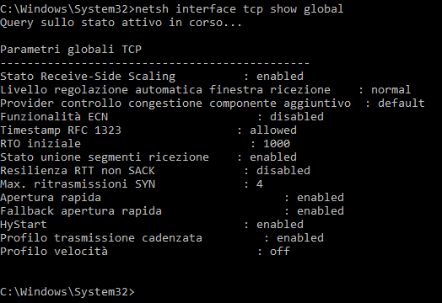Click the 'normal' autotuning value
The width and height of the screenshot is (442, 303).
tap(391, 90)
